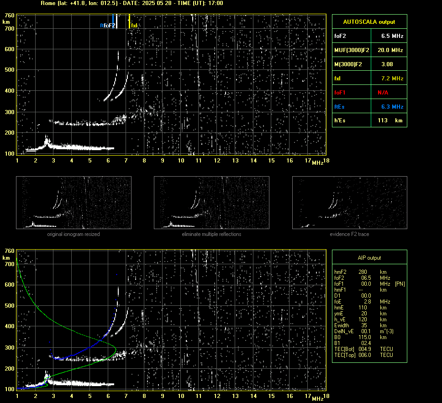Viewport: 442px width, 403px height.
Task: Click the TEC[Top] value '006.0'
Action: (364, 355)
